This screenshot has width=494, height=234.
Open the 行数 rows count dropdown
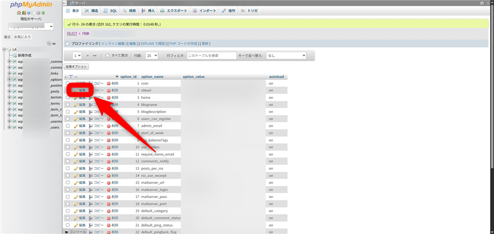pos(152,55)
